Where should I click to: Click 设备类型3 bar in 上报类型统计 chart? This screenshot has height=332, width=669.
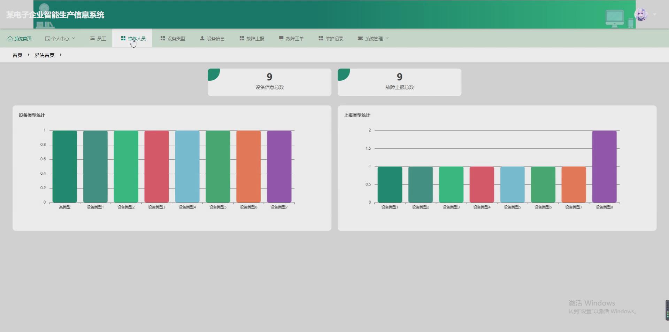451,184
